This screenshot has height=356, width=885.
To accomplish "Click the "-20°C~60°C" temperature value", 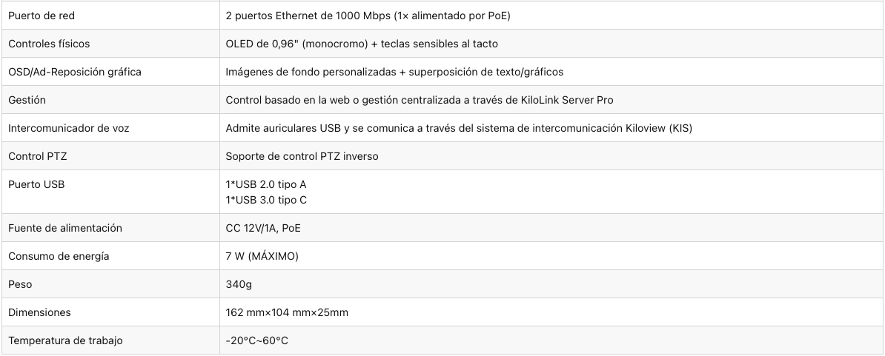I will tap(256, 340).
